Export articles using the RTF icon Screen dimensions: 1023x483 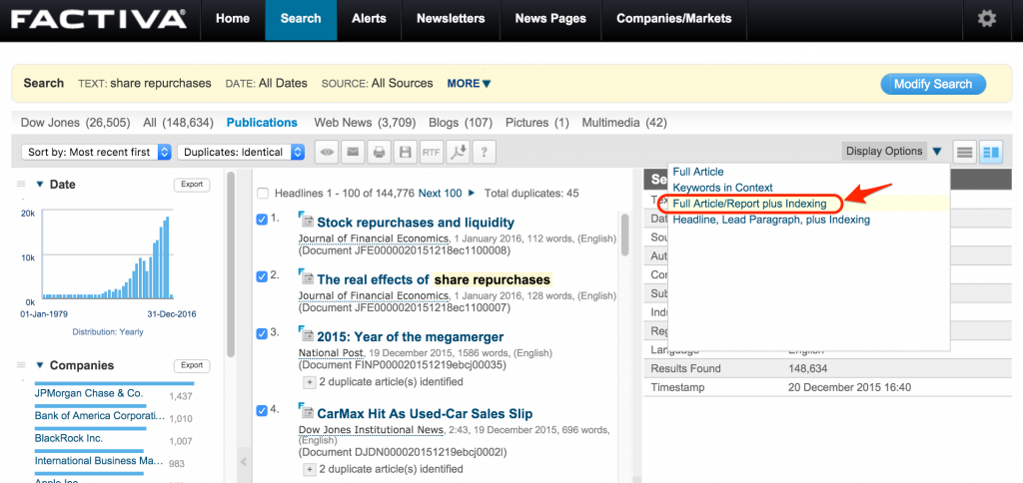click(431, 153)
